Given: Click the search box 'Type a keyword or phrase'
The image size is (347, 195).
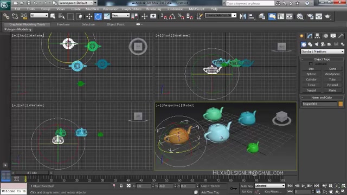Looking at the screenshot, I should click(x=250, y=3).
